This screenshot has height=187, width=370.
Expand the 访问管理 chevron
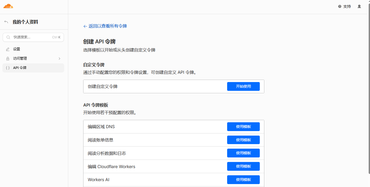coord(59,59)
